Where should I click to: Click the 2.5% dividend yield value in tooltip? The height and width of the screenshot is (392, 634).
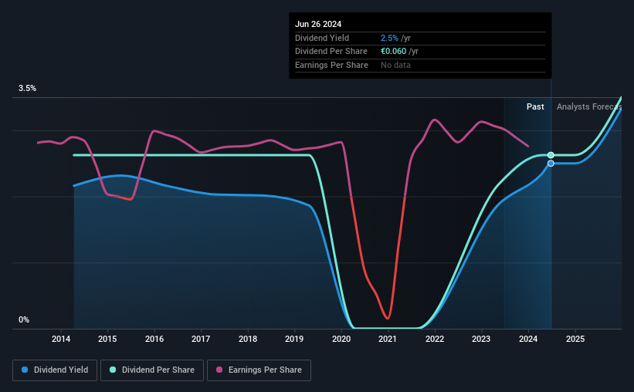[x=389, y=38]
